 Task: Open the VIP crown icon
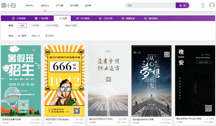click(x=203, y=5)
